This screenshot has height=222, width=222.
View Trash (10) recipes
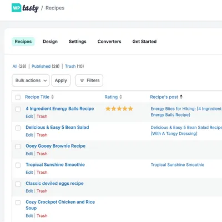[74, 66]
